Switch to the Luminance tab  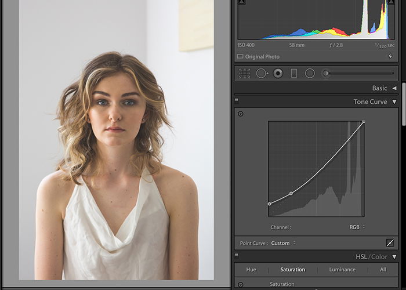(x=342, y=270)
